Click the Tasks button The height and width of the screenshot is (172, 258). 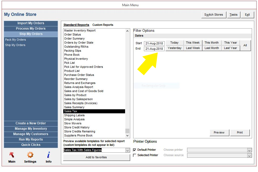click(x=233, y=15)
